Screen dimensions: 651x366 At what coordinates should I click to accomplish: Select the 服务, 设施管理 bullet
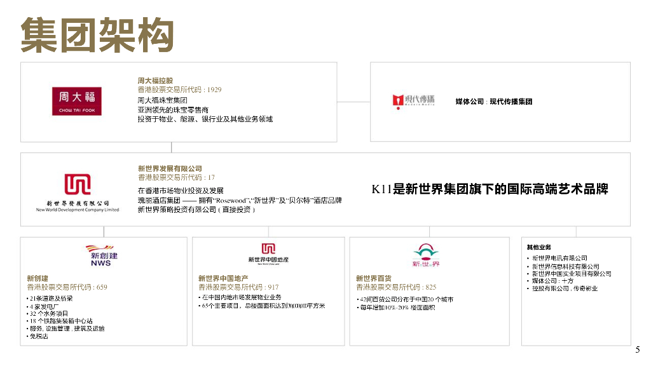[65, 329]
